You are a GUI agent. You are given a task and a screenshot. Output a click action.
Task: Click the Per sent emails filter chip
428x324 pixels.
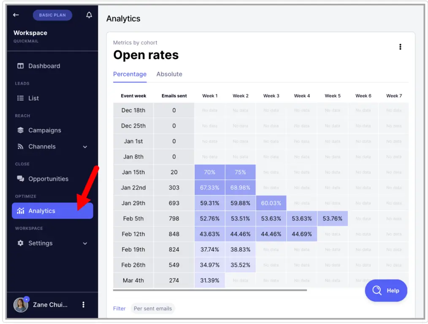coord(153,308)
